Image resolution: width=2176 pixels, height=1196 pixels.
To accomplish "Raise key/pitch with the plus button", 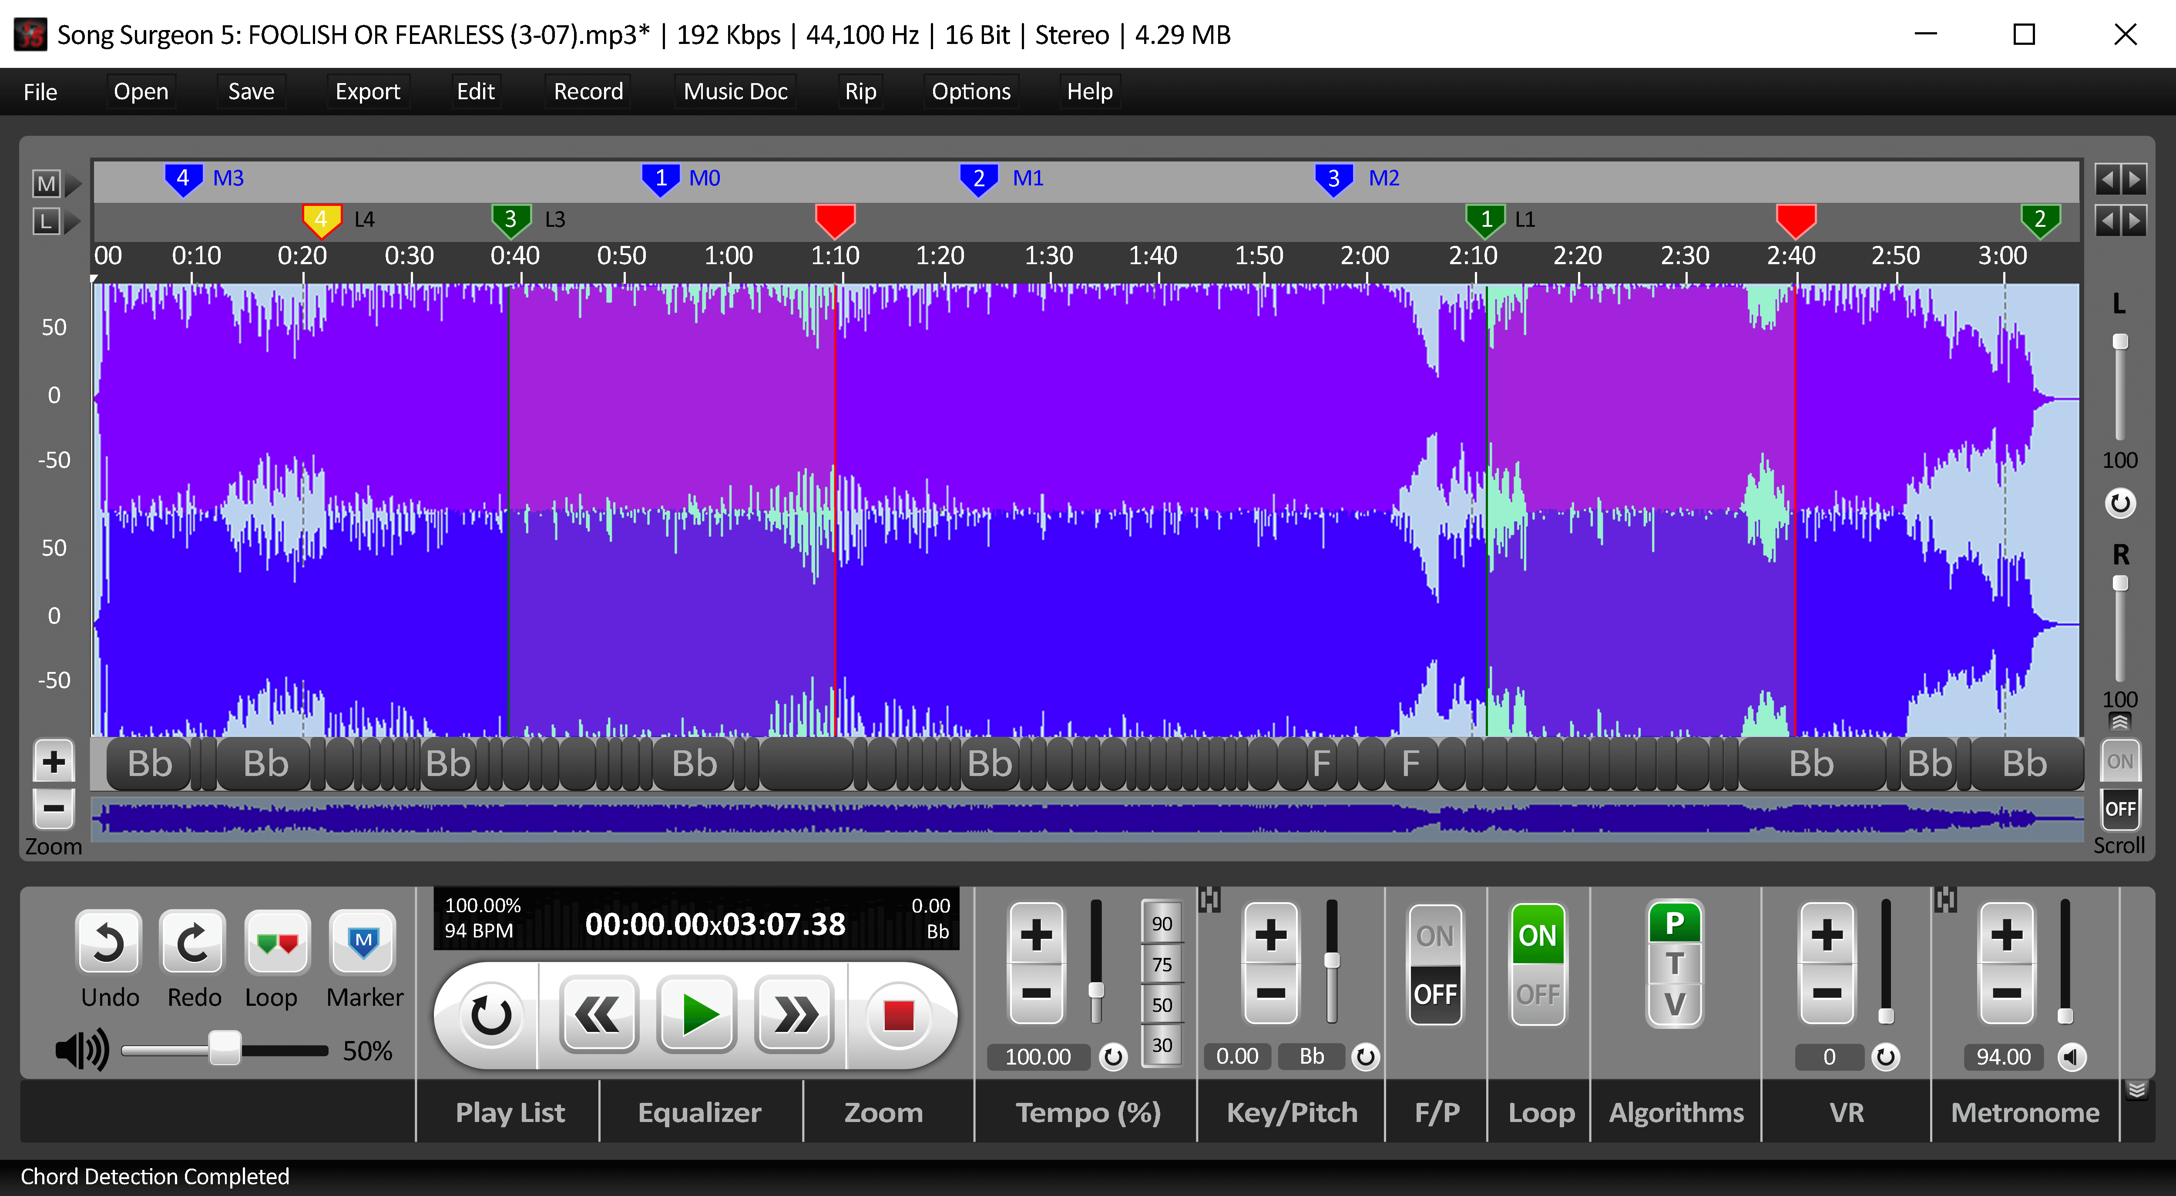I will [1270, 934].
